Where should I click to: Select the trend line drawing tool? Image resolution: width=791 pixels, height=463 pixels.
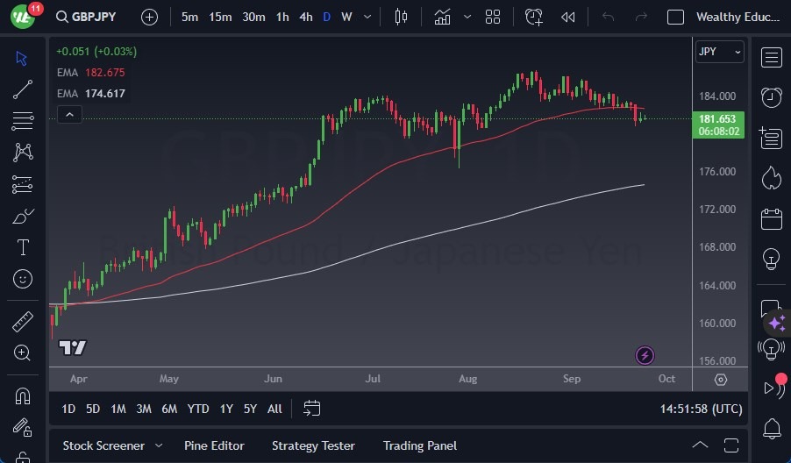click(x=23, y=89)
